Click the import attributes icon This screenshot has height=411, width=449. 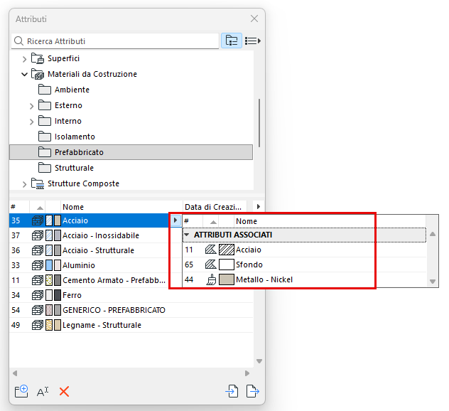click(x=232, y=391)
